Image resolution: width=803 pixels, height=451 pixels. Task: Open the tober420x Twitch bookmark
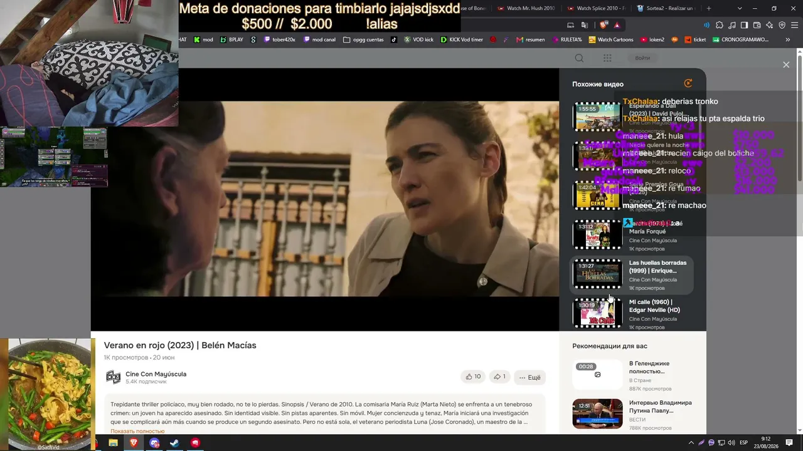tap(279, 39)
